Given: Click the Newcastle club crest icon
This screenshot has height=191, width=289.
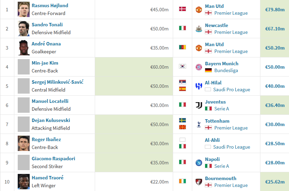Looking at the screenshot, I should pos(199,29).
